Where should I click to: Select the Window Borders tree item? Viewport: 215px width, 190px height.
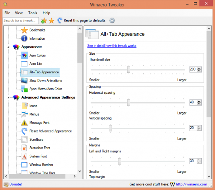point(41,165)
